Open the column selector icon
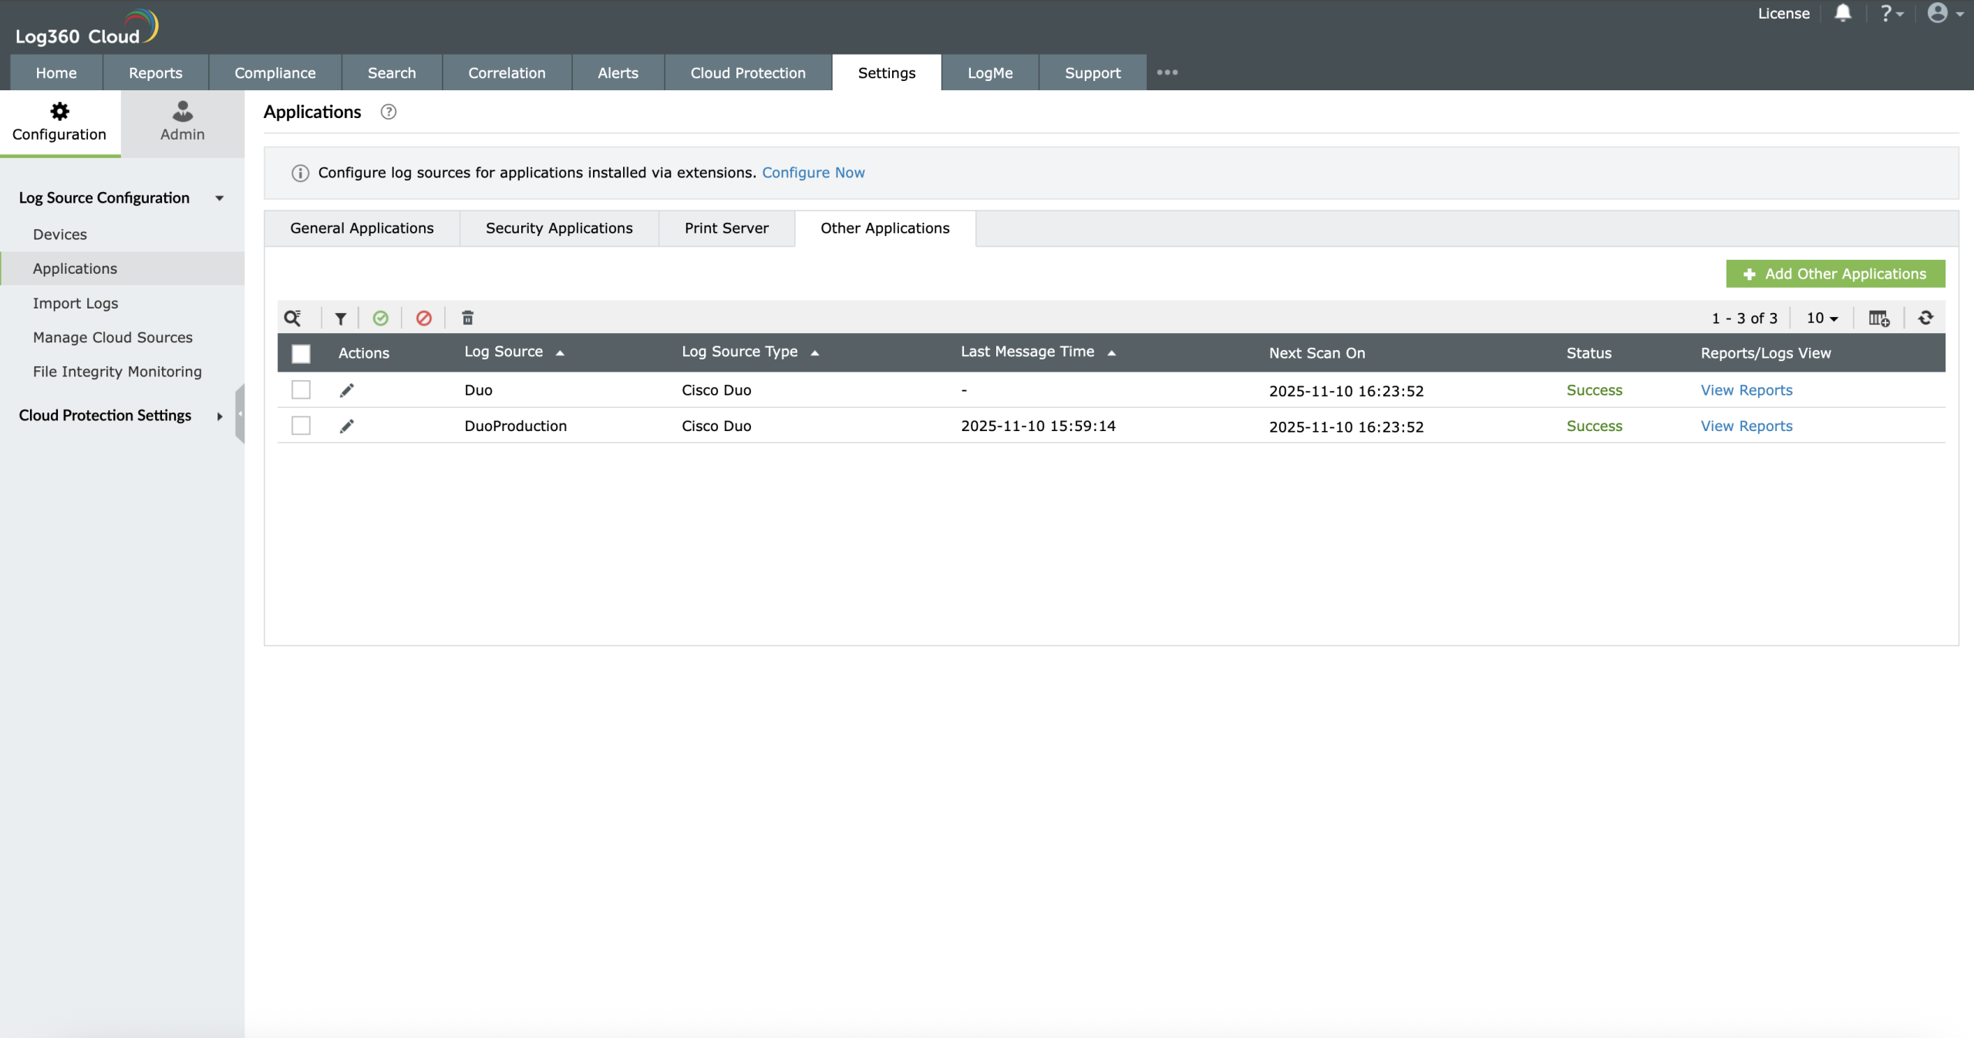This screenshot has width=1974, height=1038. click(1878, 318)
